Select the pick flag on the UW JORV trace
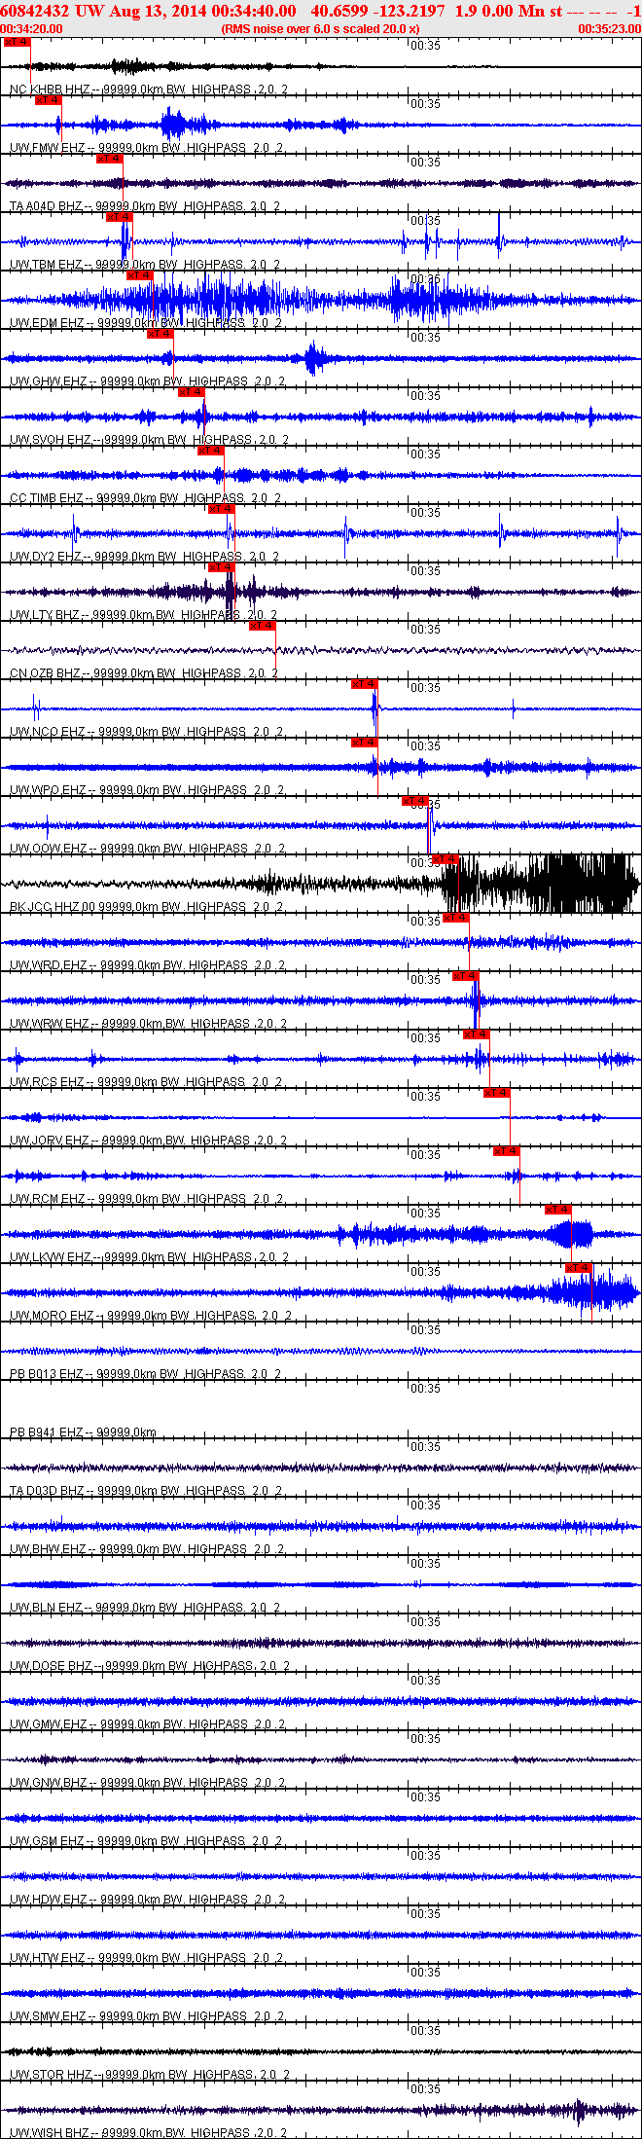Screen dimensions: 642x2139 pyautogui.click(x=497, y=1093)
